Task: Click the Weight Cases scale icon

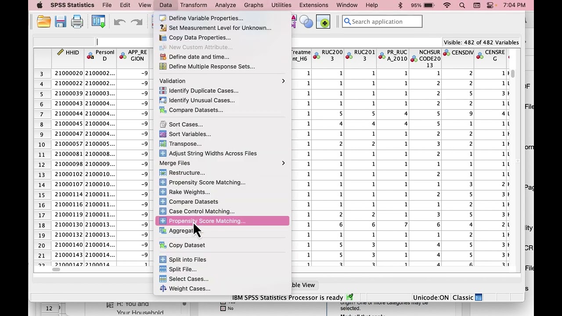Action: 163,288
